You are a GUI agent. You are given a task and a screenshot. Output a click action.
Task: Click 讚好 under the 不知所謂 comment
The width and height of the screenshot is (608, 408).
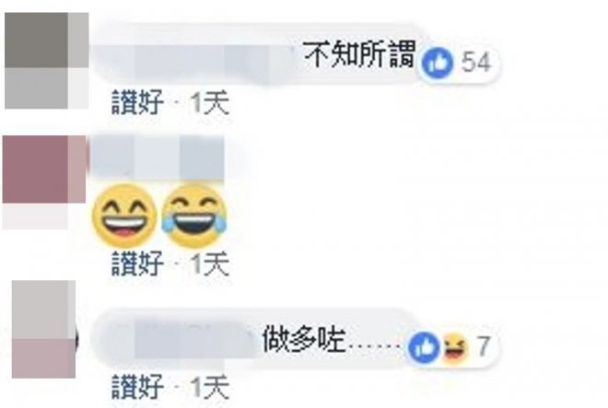click(x=137, y=102)
